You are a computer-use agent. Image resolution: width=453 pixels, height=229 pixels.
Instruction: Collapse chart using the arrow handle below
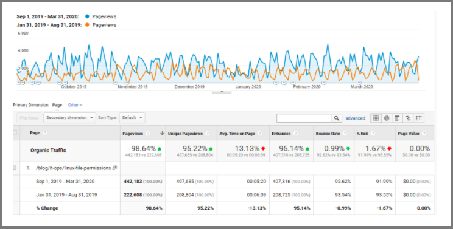(x=222, y=92)
